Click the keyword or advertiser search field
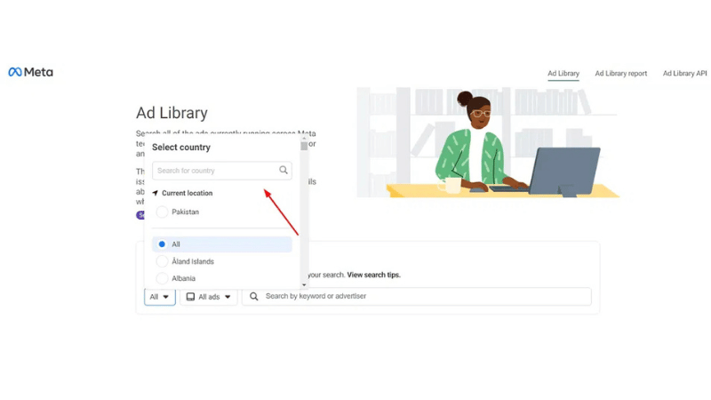The image size is (711, 400). (x=416, y=296)
